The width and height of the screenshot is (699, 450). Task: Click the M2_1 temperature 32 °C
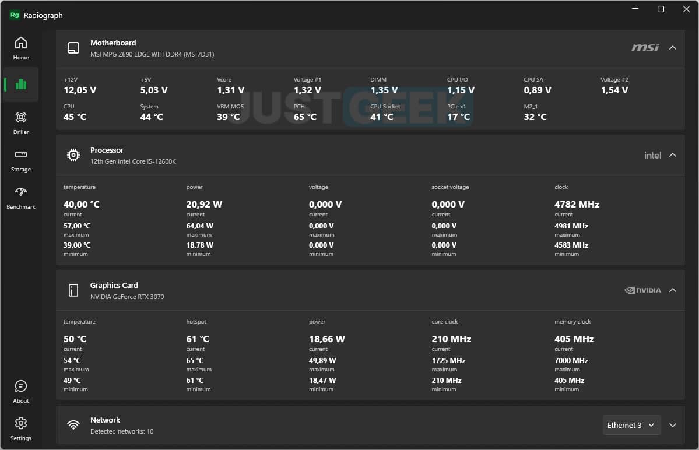(x=535, y=117)
